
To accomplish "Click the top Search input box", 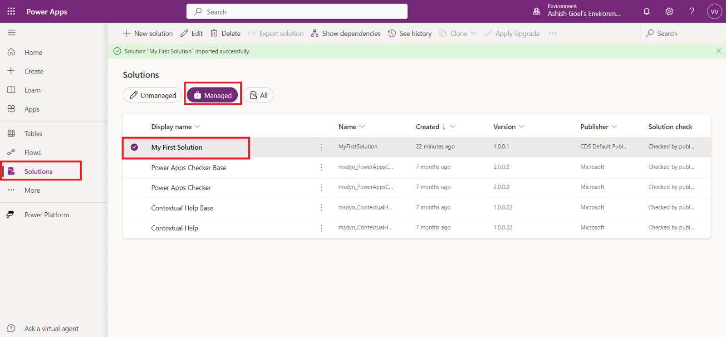I will coord(297,12).
